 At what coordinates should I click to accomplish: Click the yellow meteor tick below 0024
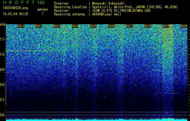pyautogui.click(x=77, y=119)
